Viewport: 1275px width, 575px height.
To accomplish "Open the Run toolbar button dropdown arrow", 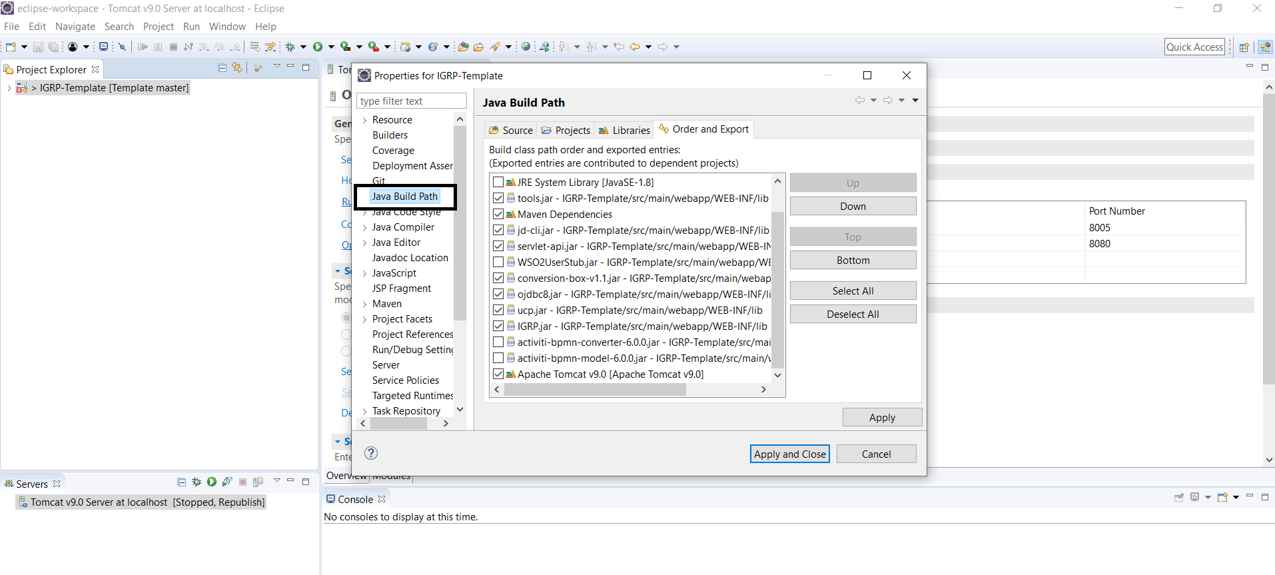I will point(331,47).
